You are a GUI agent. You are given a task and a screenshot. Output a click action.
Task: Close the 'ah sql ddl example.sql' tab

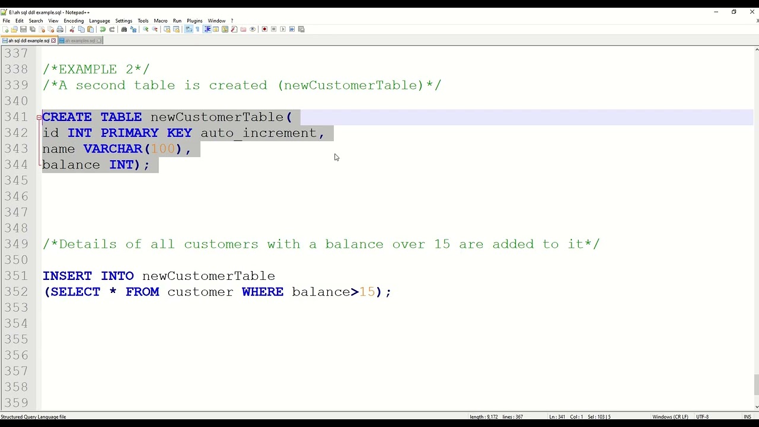pyautogui.click(x=53, y=40)
